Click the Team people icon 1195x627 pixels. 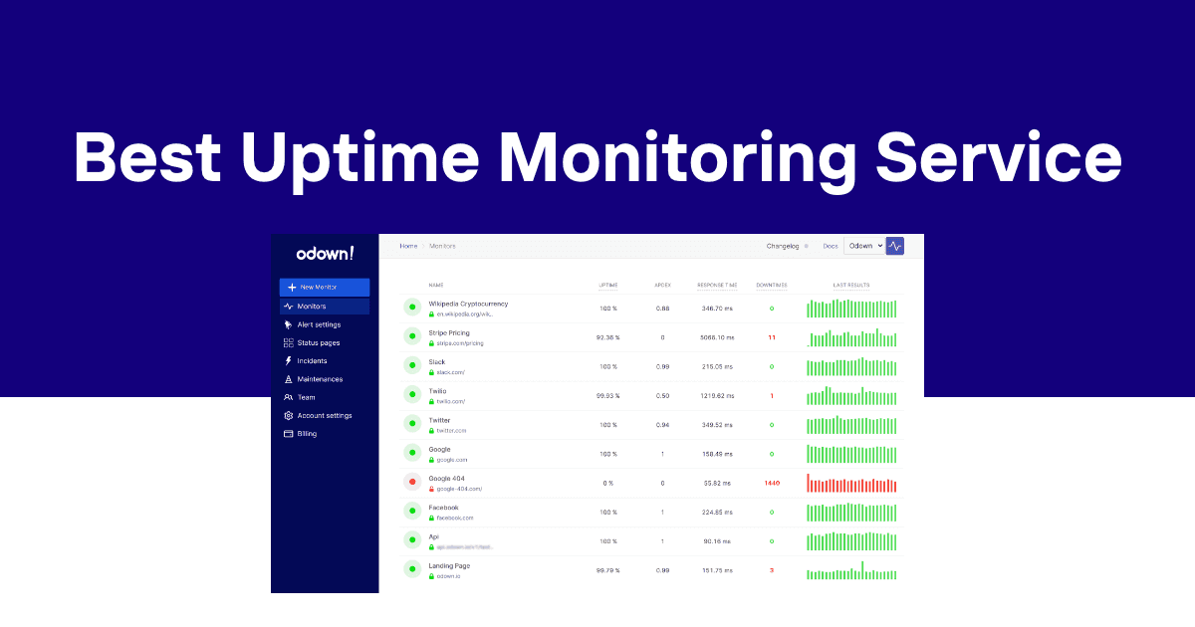pyautogui.click(x=288, y=397)
